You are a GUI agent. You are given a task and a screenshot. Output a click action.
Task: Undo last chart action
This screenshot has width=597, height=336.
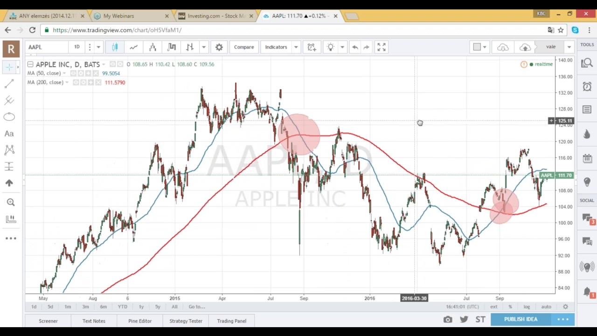coord(355,47)
